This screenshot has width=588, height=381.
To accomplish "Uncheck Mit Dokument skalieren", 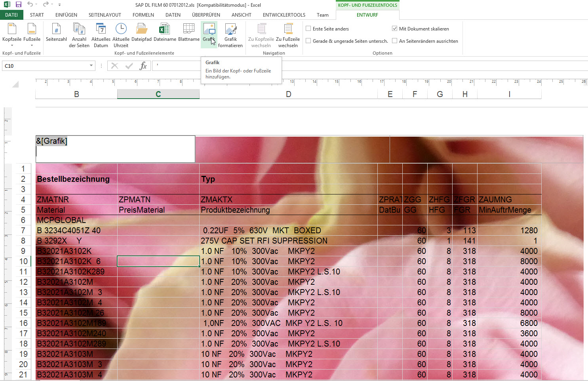I will click(394, 29).
